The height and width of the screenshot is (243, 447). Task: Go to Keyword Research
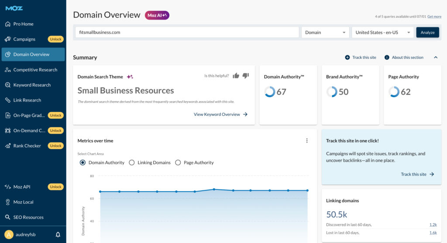[x=33, y=85]
